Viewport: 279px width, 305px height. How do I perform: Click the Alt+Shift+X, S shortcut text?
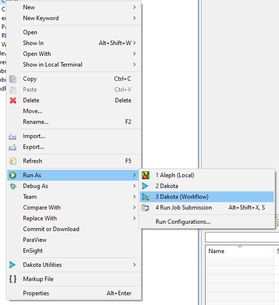point(247,208)
